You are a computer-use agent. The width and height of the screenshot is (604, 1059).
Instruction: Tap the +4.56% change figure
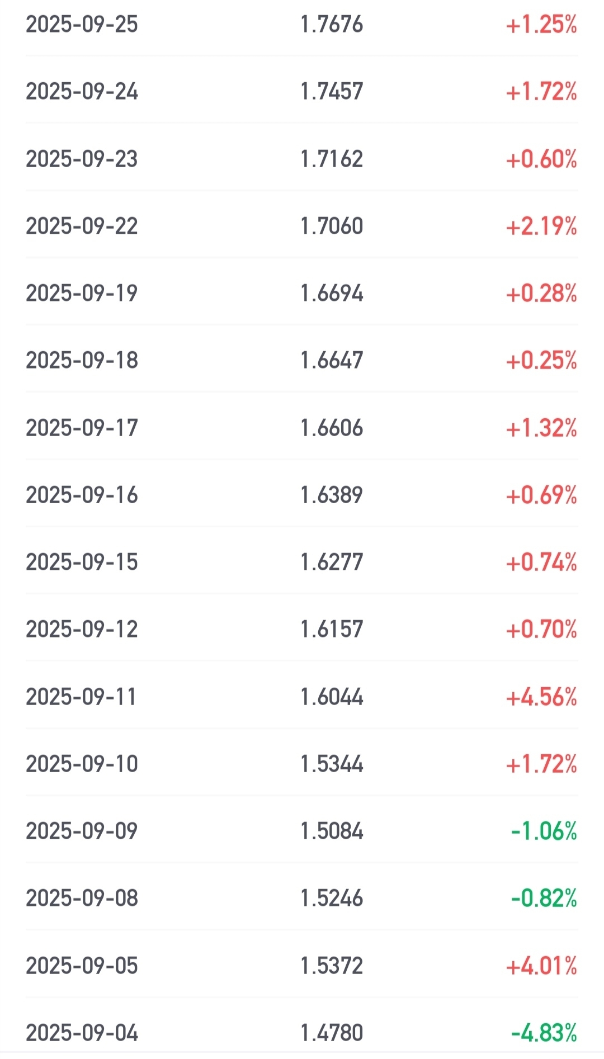[x=541, y=697]
